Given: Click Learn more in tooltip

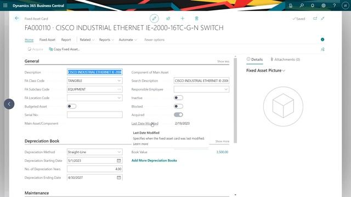Looking at the screenshot, I should click(x=140, y=144).
